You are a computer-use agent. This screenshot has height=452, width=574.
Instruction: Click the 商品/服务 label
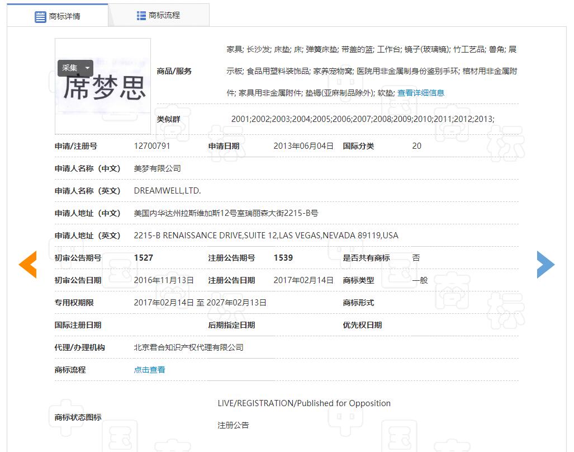point(174,72)
